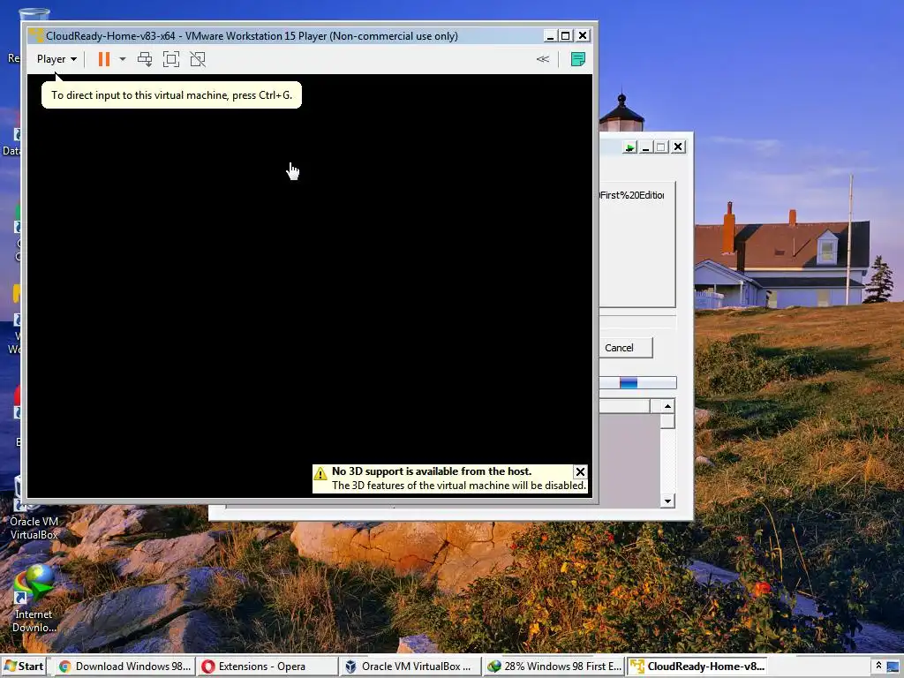Click the VMware window title bar icon
904x678 pixels.
(x=37, y=35)
